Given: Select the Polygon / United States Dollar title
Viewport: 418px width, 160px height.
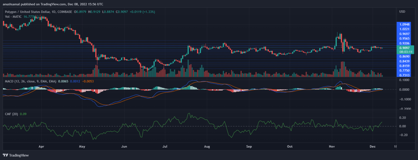Looking at the screenshot, I should pos(28,12).
